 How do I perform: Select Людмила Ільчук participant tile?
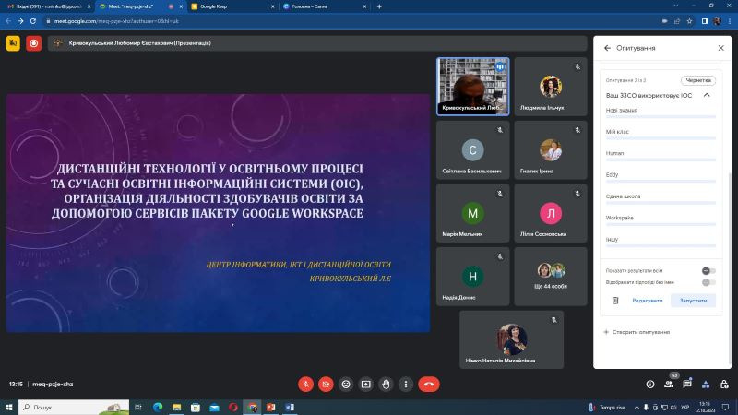pos(550,87)
